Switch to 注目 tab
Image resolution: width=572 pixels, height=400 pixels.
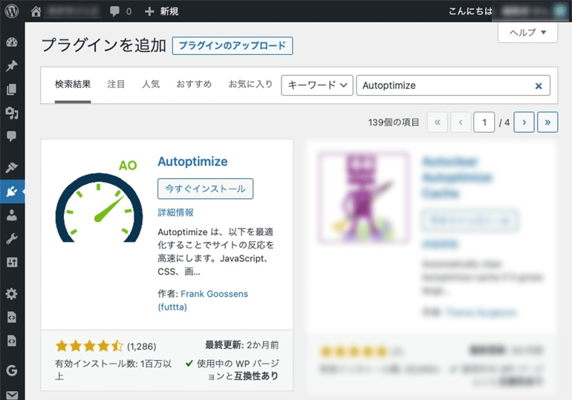pyautogui.click(x=116, y=84)
